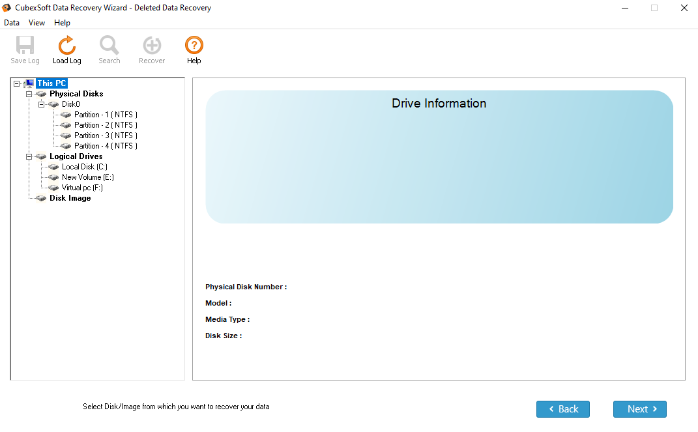Screen dimensions: 698x432
Task: Select Partition - 1 ( NTFS )
Action: coord(106,115)
